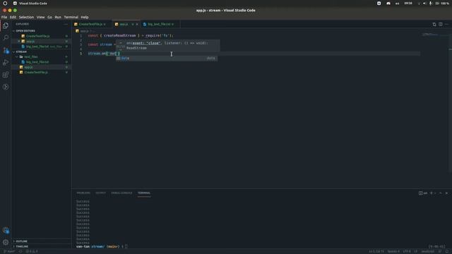This screenshot has height=254, width=452.
Task: Open the Terminal menu
Action: [x=71, y=17]
